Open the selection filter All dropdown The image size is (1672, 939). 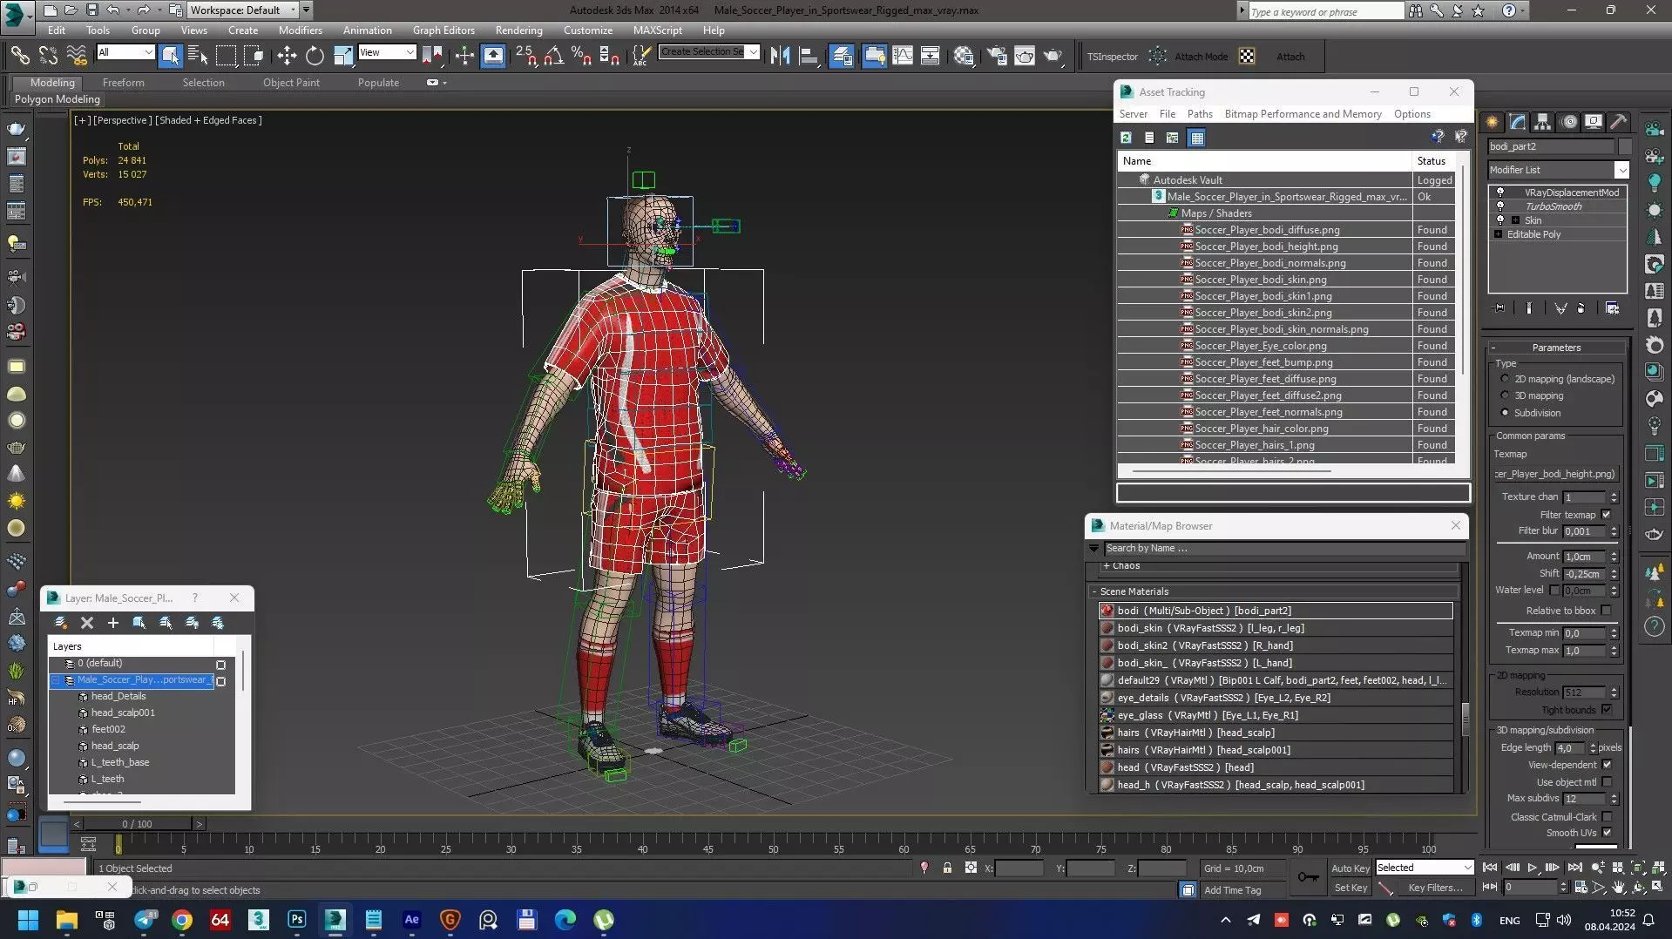click(x=125, y=52)
